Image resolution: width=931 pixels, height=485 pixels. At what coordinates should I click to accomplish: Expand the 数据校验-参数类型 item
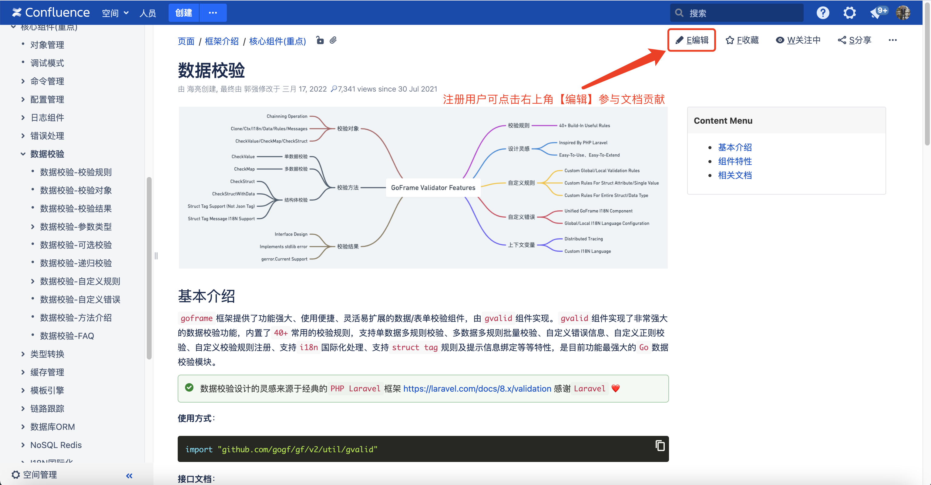[x=32, y=227]
